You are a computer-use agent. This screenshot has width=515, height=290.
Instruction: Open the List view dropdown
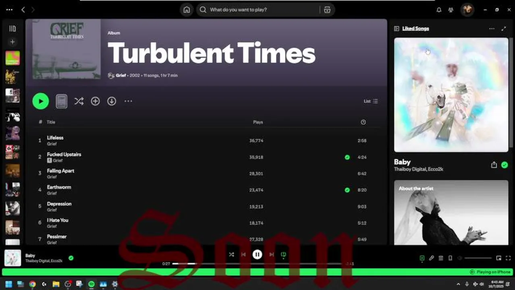point(371,101)
